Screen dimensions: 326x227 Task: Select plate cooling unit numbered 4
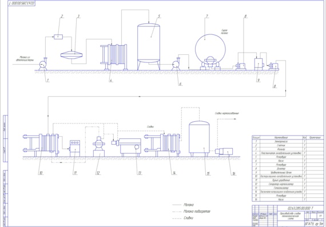114,57
